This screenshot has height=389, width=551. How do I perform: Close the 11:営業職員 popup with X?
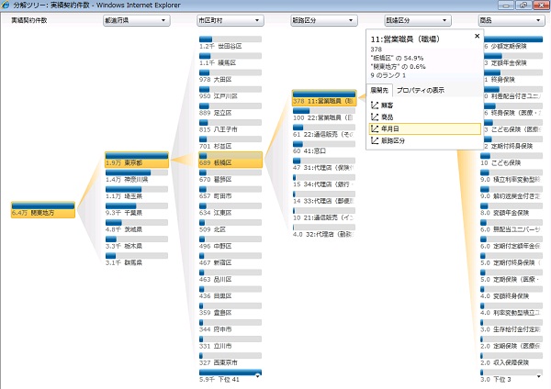click(x=477, y=36)
